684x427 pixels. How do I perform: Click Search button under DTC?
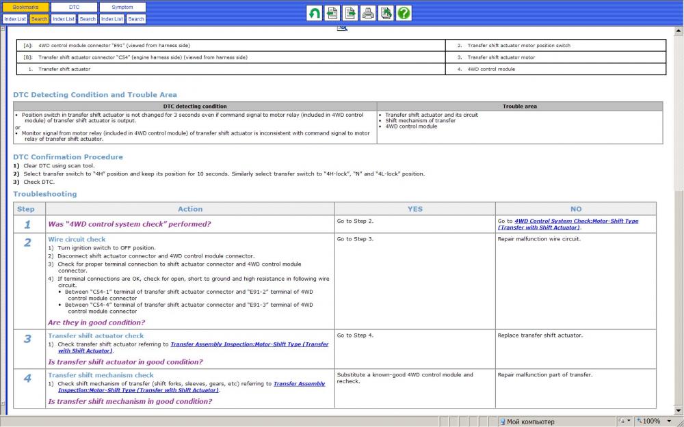point(88,19)
